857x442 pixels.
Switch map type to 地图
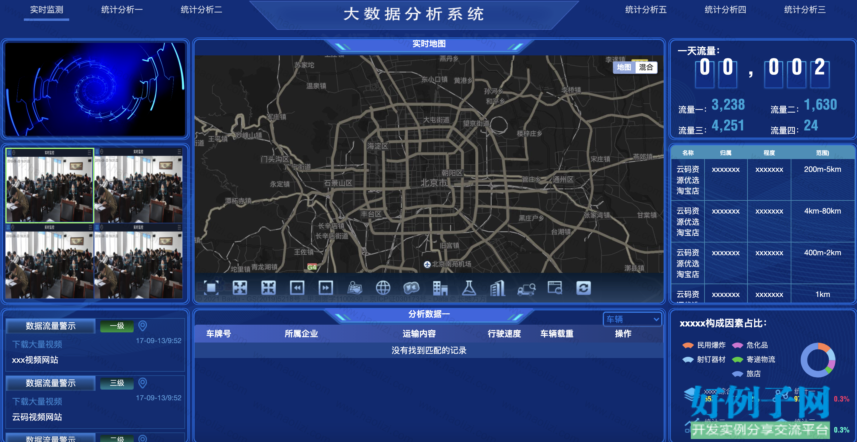pyautogui.click(x=624, y=67)
